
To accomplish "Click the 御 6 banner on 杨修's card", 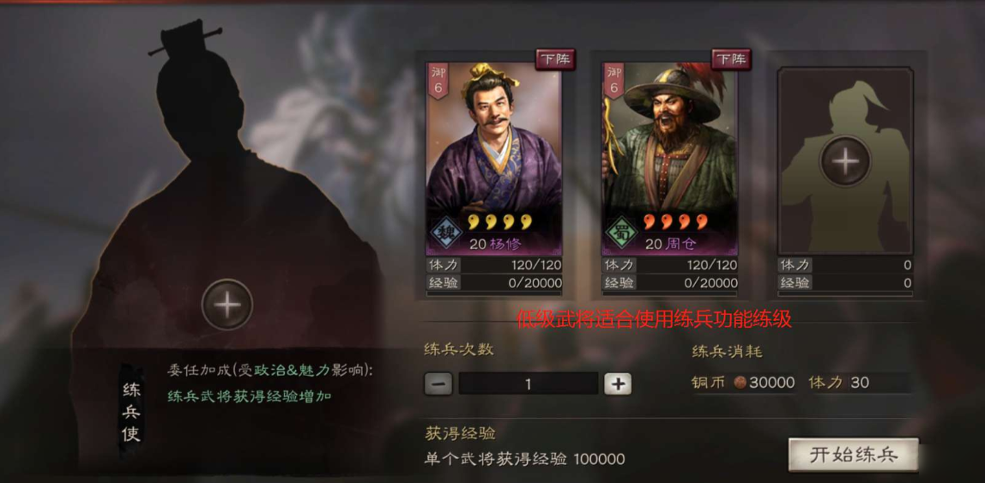I will pos(438,80).
